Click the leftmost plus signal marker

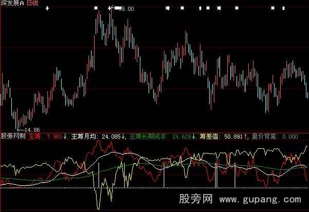[47, 8]
